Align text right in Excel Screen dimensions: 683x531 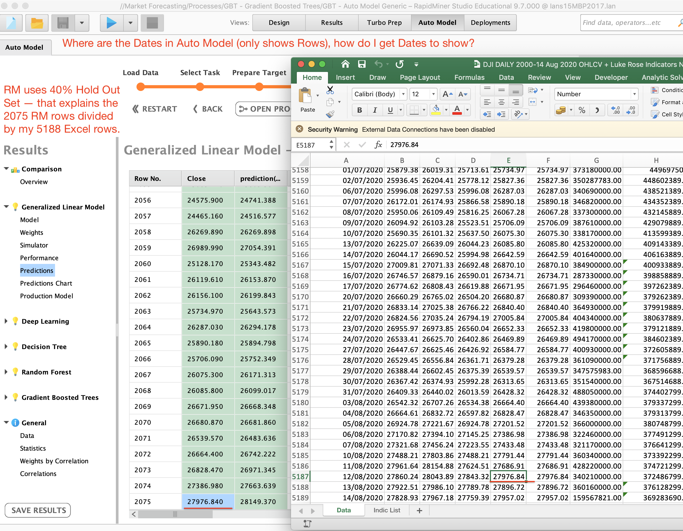click(516, 102)
